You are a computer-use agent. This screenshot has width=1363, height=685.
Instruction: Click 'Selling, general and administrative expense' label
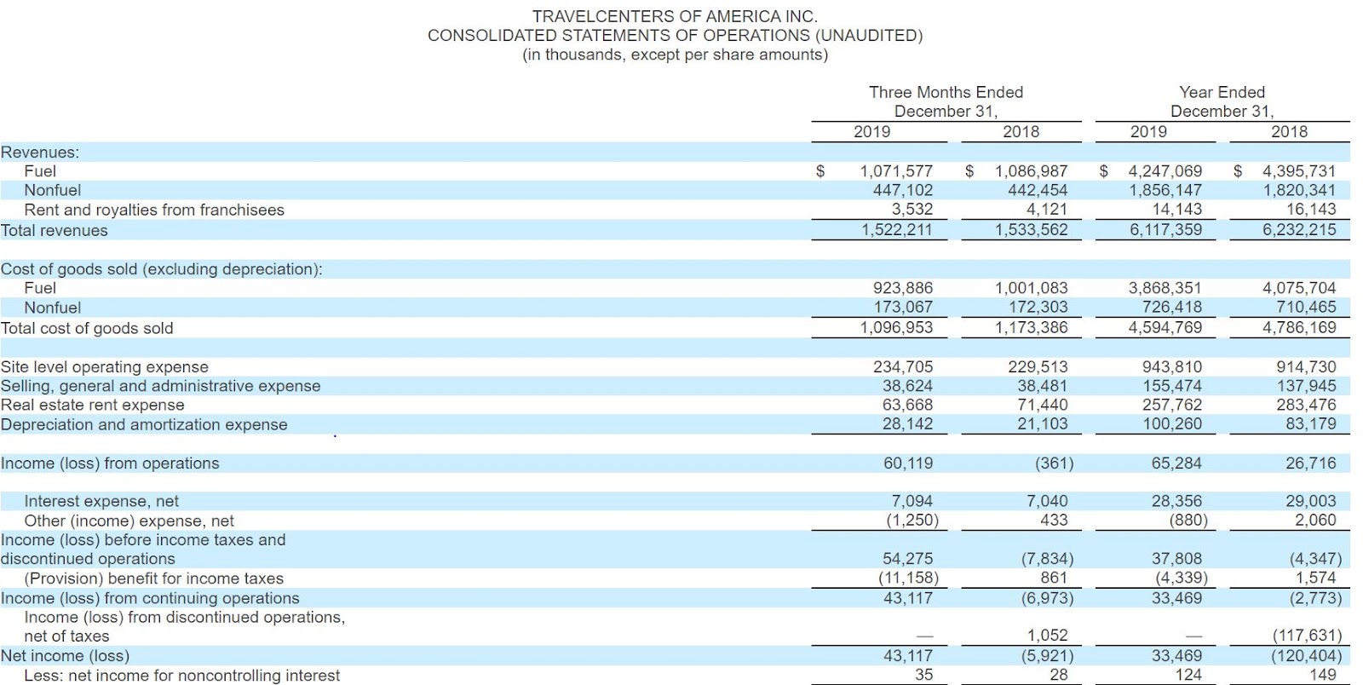[161, 386]
